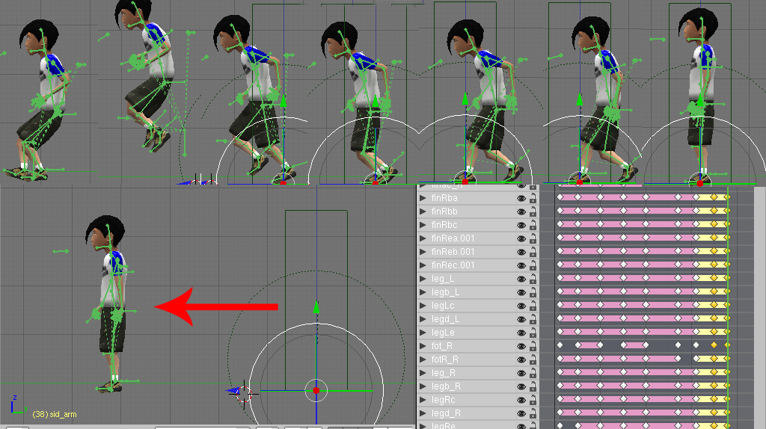
Task: Expand the legb_R channel triangle
Action: pos(423,386)
